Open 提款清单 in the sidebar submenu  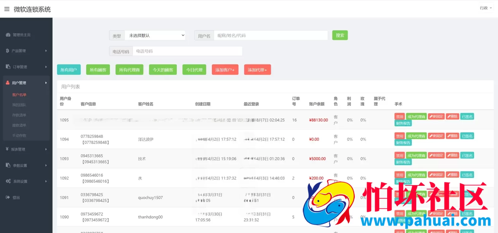pyautogui.click(x=19, y=125)
